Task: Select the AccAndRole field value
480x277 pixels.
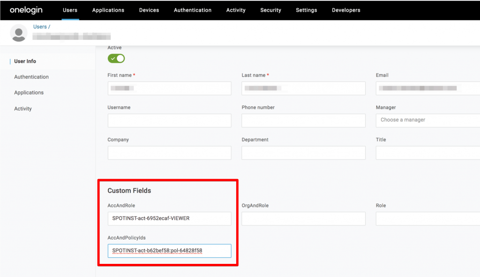Action: 169,219
